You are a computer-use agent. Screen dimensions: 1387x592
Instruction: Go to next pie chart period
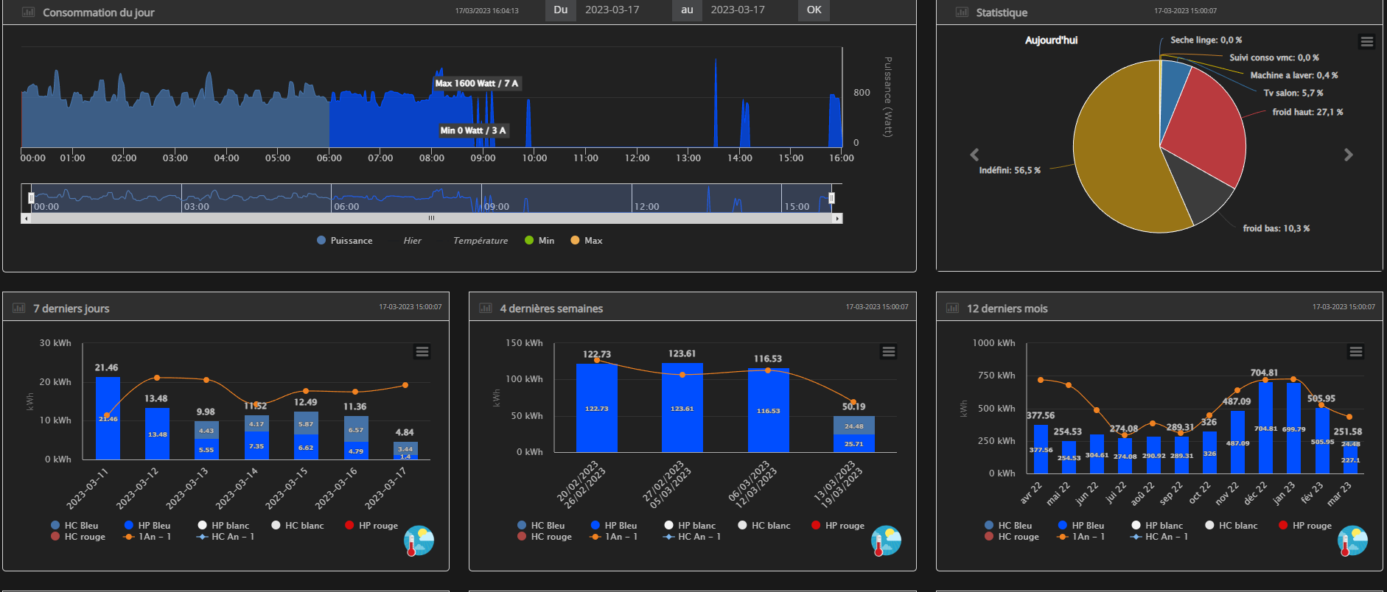click(x=1349, y=155)
